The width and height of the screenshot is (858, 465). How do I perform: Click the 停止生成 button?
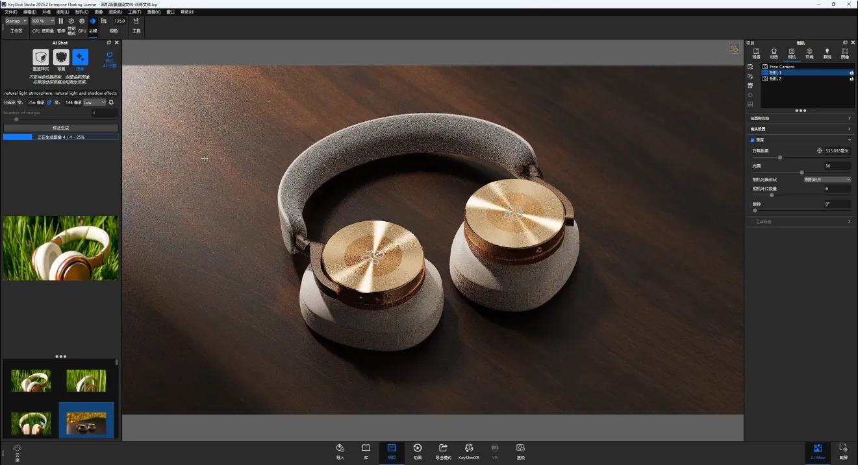tap(60, 128)
